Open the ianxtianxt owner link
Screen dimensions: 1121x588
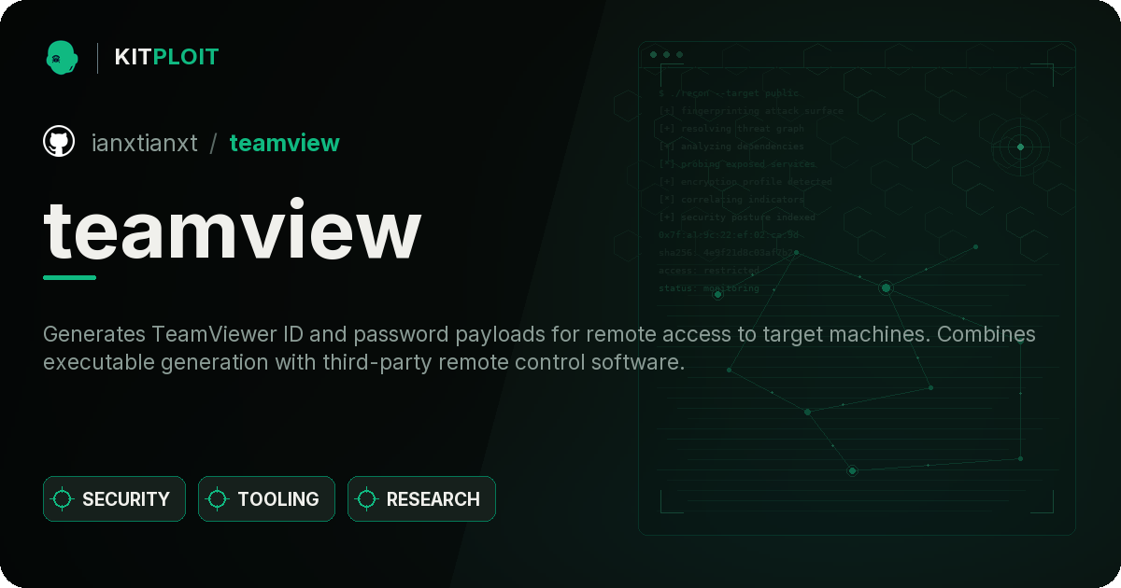click(x=145, y=143)
